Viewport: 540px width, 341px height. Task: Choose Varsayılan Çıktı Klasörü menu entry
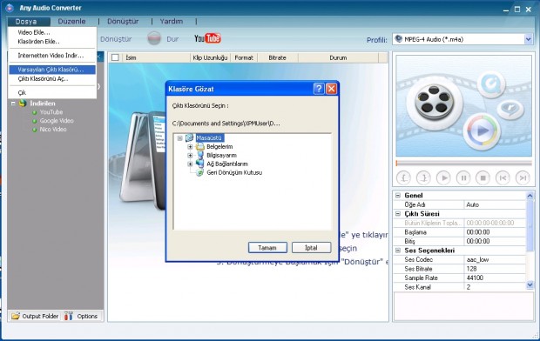[52, 70]
